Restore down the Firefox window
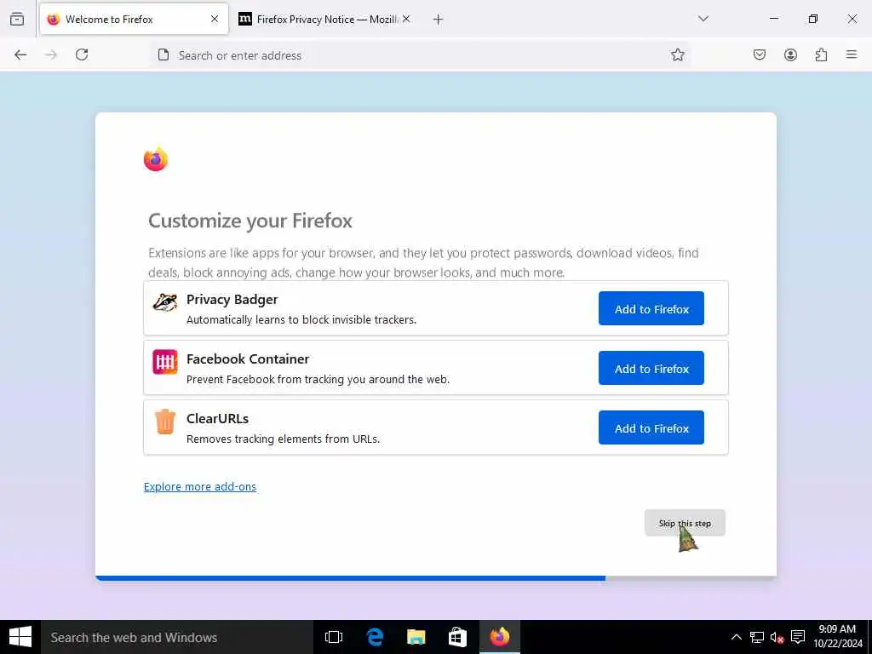This screenshot has height=654, width=872. pyautogui.click(x=813, y=19)
